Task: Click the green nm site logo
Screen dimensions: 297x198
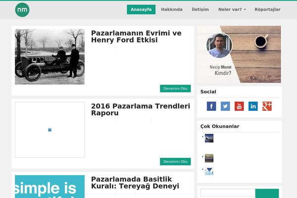Action: pos(22,10)
